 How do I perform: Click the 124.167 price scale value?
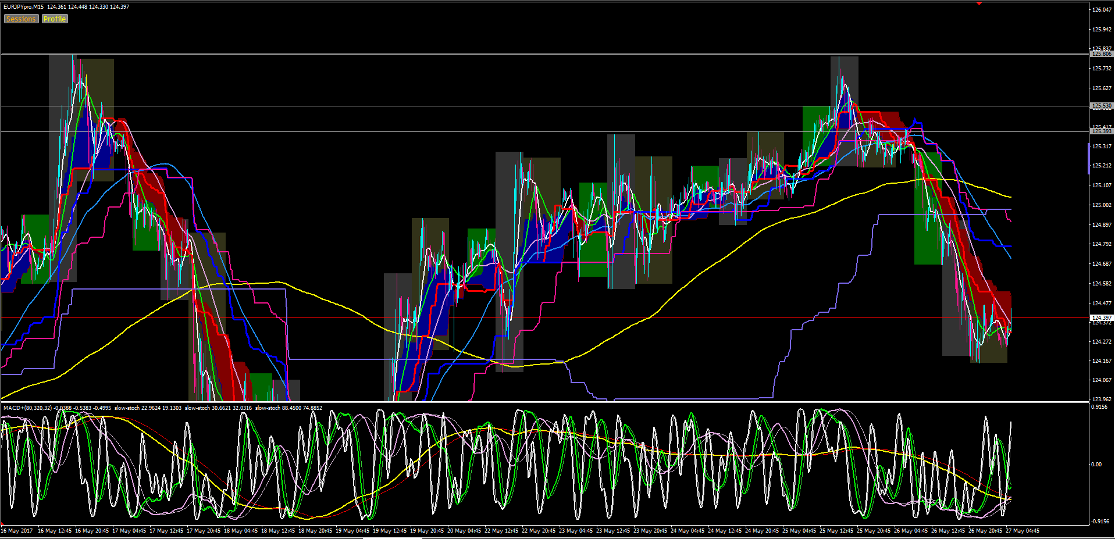pyautogui.click(x=1102, y=361)
